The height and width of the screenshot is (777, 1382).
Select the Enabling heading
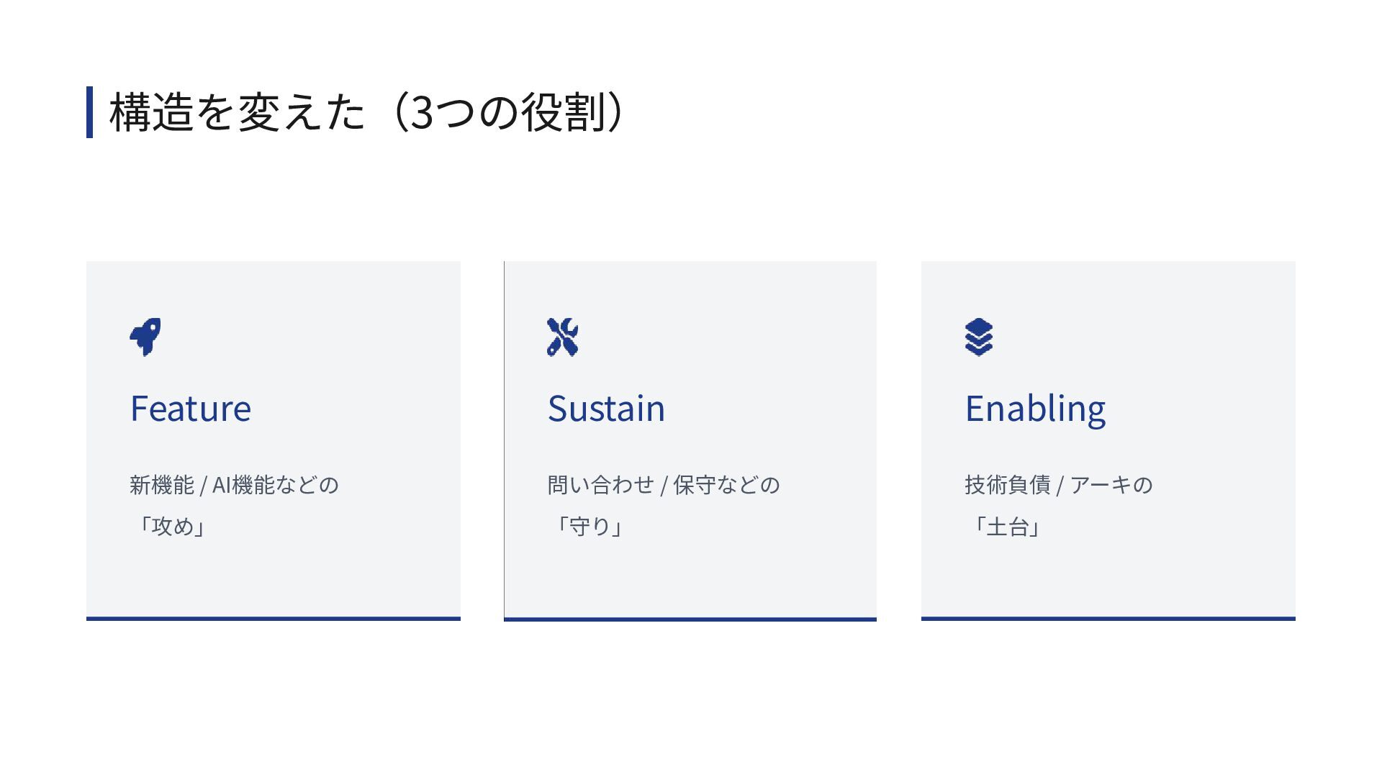[1035, 409]
